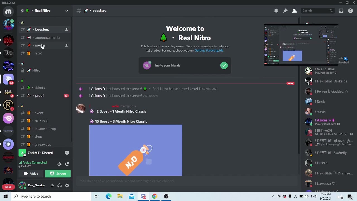Toggle the Member List icon
Image resolution: width=357 pixels, height=201 pixels.
(x=295, y=11)
